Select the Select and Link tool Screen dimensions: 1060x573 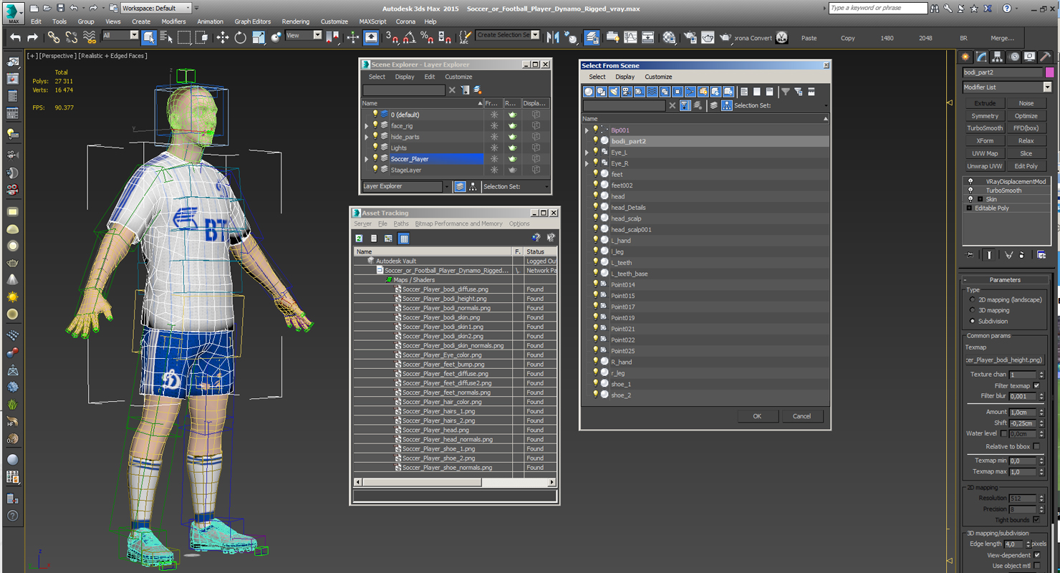click(x=54, y=37)
